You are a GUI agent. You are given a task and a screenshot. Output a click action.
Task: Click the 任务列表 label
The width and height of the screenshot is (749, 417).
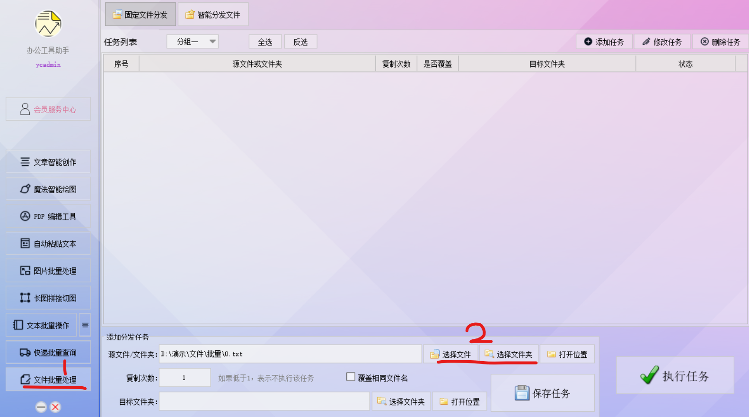point(121,42)
